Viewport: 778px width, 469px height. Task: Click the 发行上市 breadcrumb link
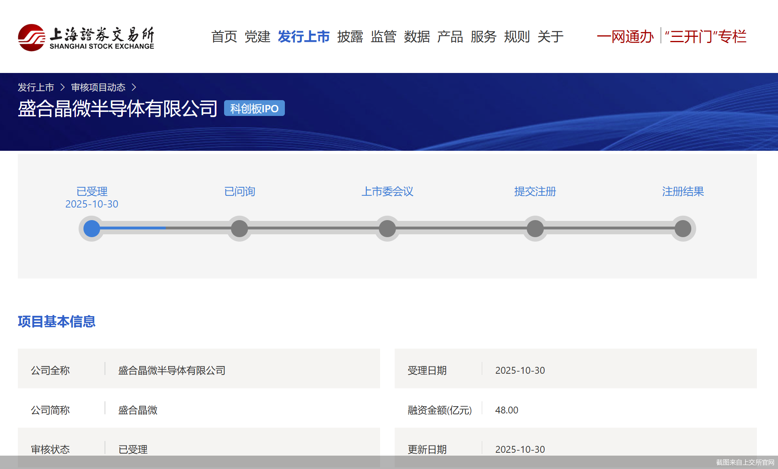[x=36, y=87]
